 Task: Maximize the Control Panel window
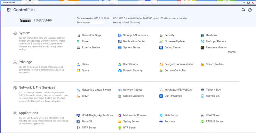[x=249, y=3]
